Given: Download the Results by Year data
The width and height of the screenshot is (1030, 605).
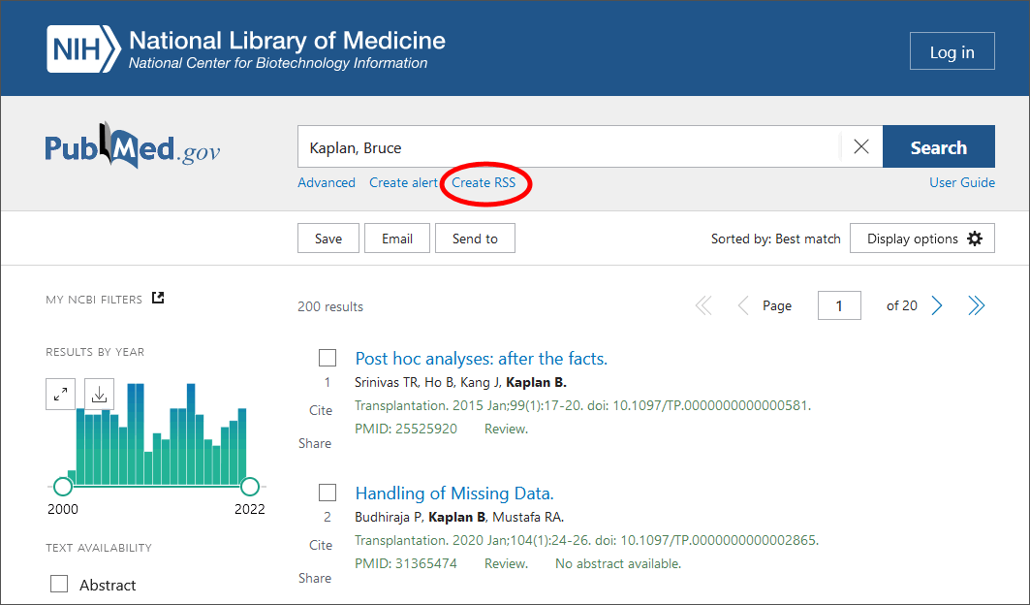Looking at the screenshot, I should [99, 394].
